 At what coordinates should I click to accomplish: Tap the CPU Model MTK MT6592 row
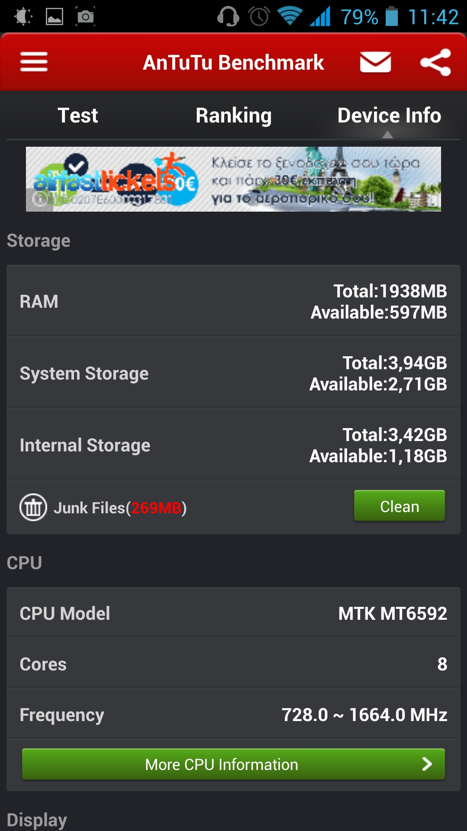tap(233, 613)
